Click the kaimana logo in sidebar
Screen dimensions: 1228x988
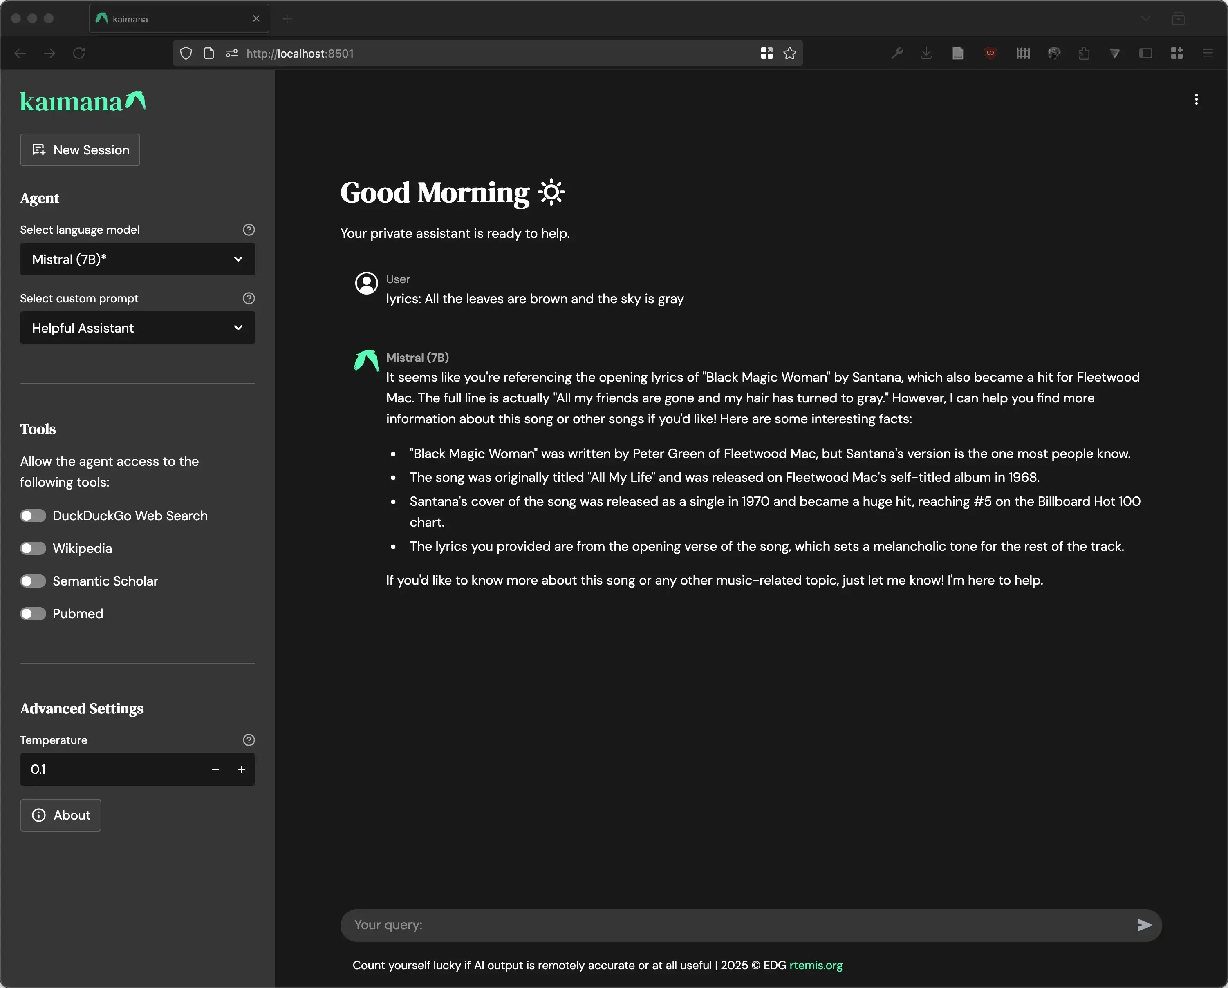click(83, 101)
